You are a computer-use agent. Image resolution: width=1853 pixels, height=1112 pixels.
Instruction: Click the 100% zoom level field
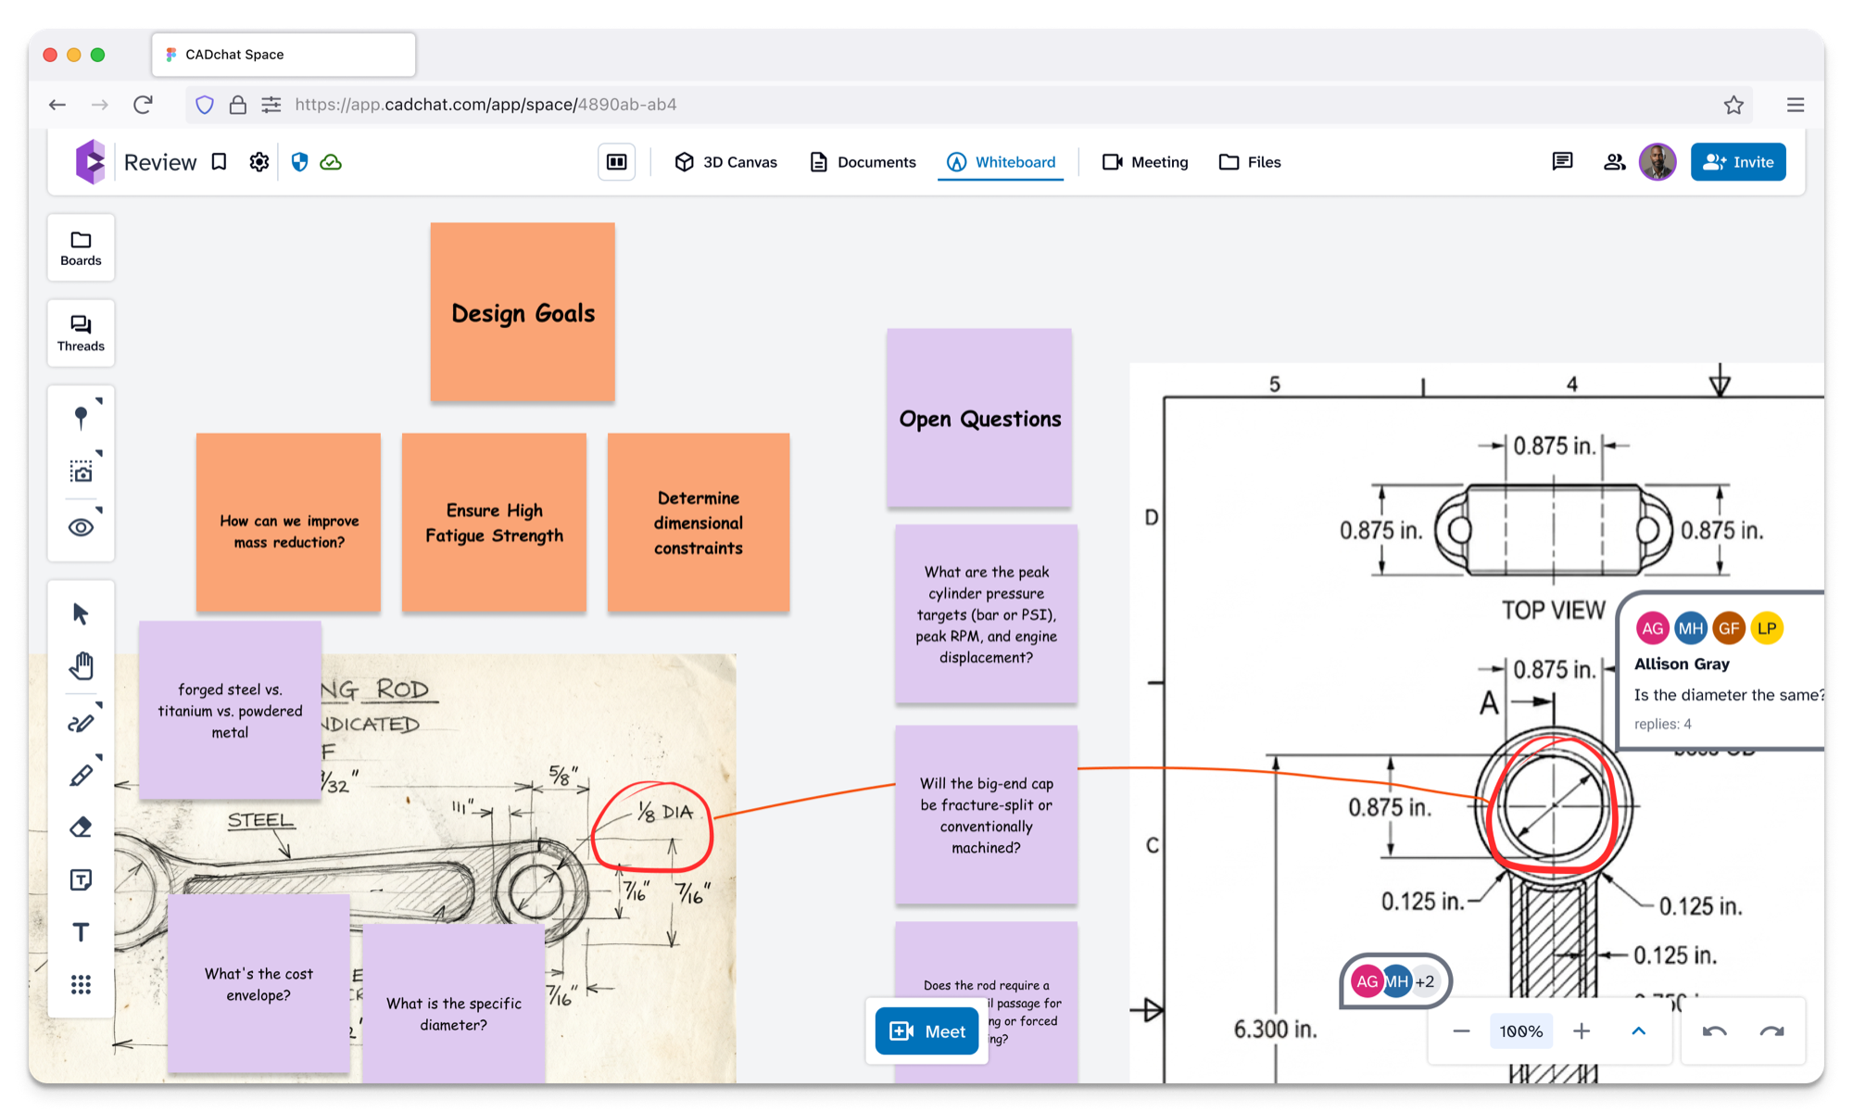[x=1521, y=1031]
